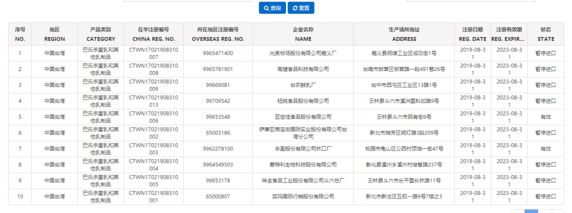Click address 台南市柳营区柳营路一段491巷26号
The image size is (572, 213).
point(404,69)
